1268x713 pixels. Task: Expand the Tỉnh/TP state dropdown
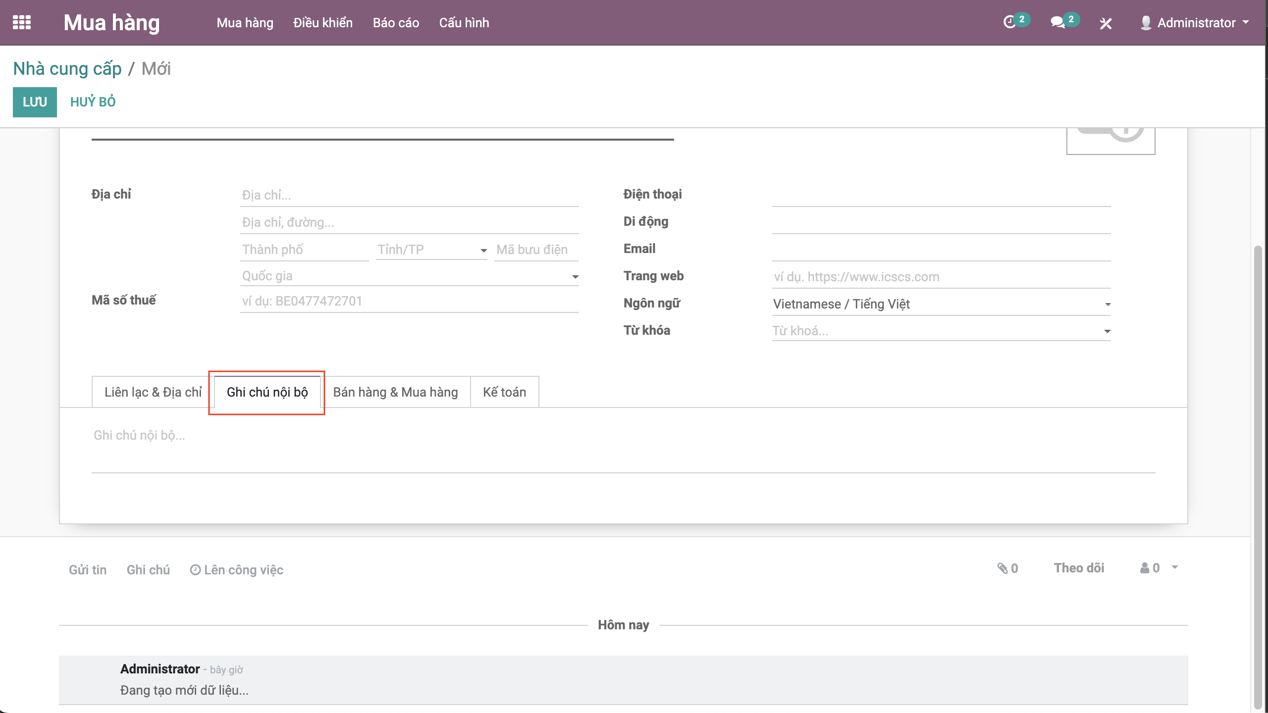pyautogui.click(x=483, y=251)
